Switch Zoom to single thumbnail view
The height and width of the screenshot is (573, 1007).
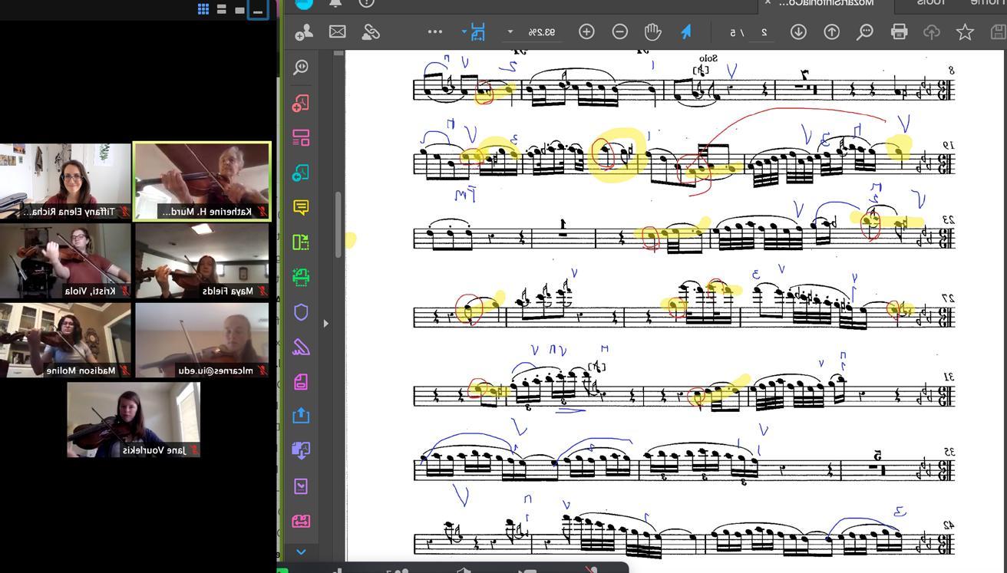point(239,9)
